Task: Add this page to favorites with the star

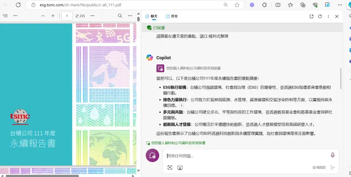Action: [237, 5]
